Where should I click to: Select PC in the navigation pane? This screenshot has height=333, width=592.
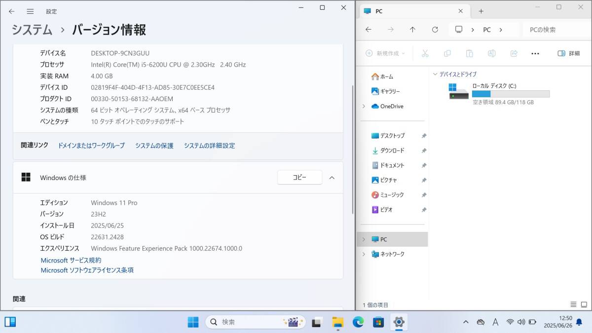(x=392, y=239)
